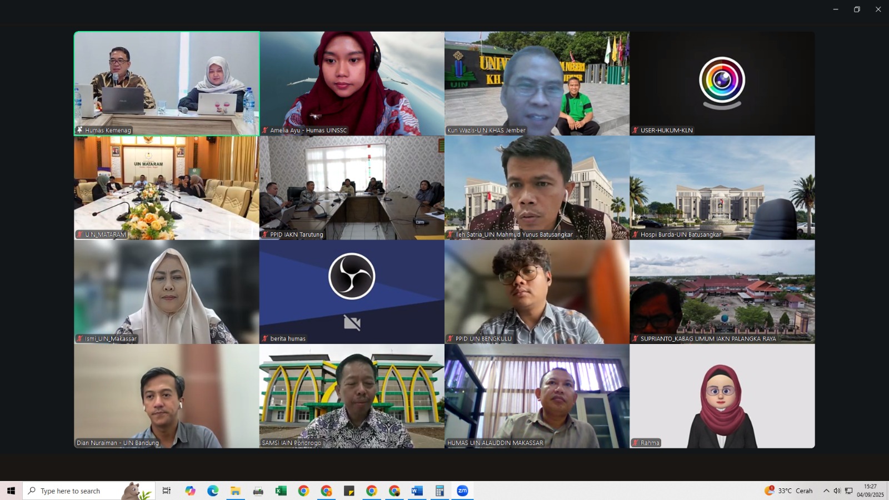Viewport: 889px width, 500px height.
Task: Open Task View from the taskbar
Action: pos(166,491)
